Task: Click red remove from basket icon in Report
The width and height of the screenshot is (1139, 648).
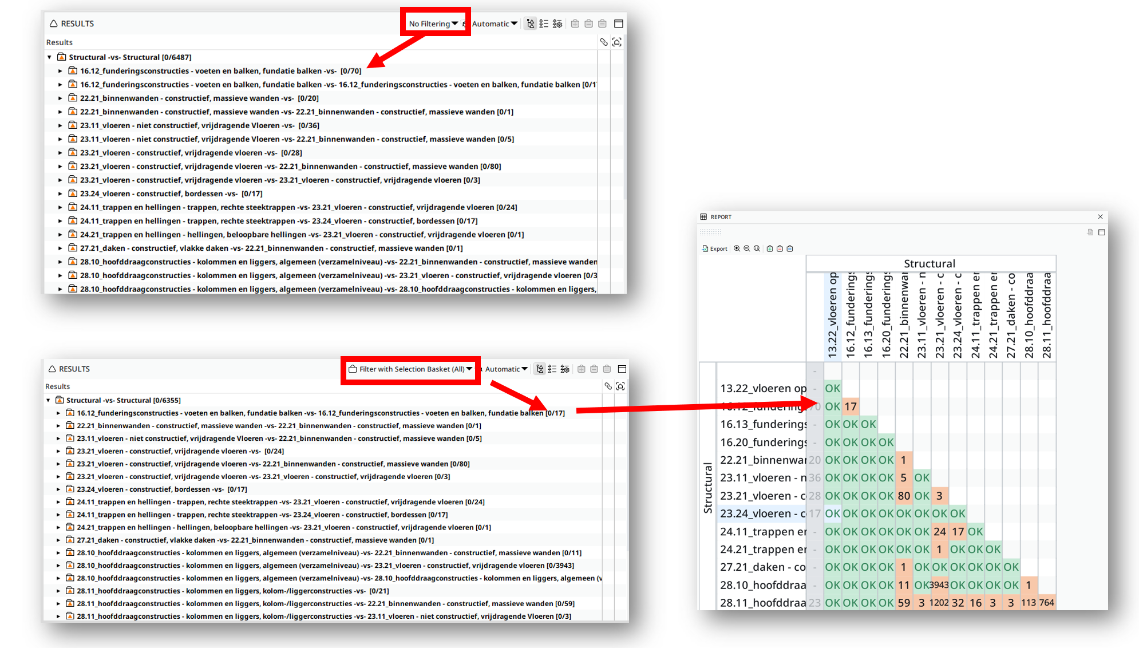Action: click(780, 248)
